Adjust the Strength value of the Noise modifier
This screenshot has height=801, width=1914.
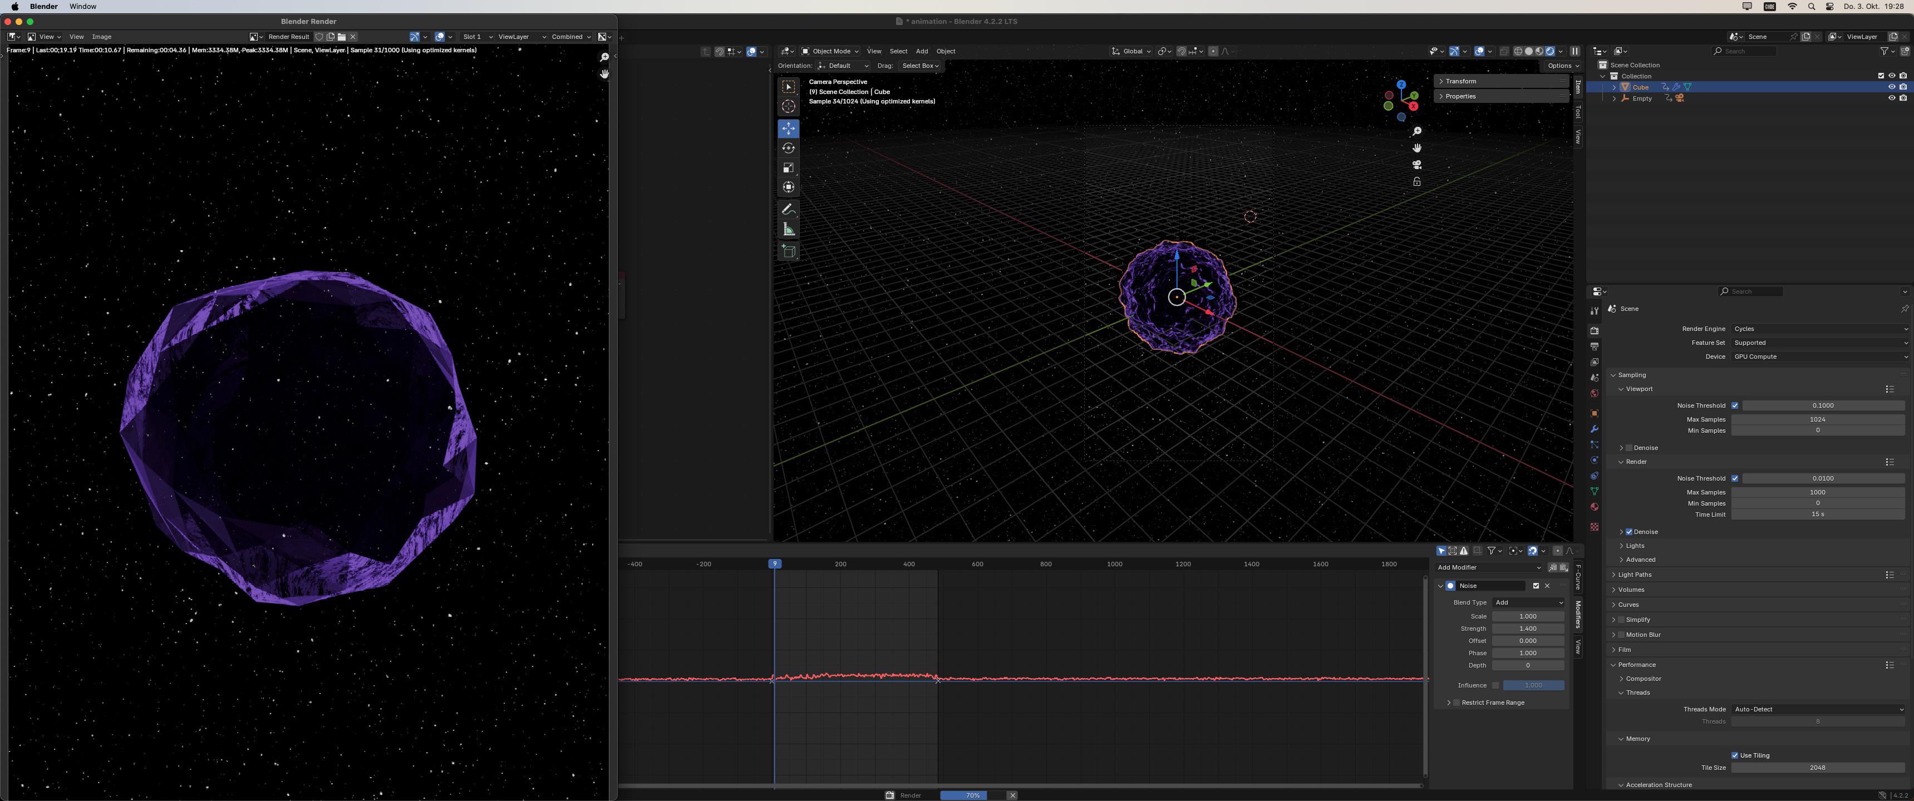pyautogui.click(x=1528, y=628)
